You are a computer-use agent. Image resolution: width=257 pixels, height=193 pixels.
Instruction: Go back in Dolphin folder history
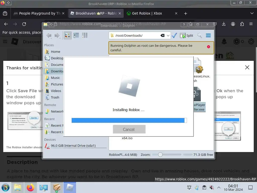(x=49, y=35)
